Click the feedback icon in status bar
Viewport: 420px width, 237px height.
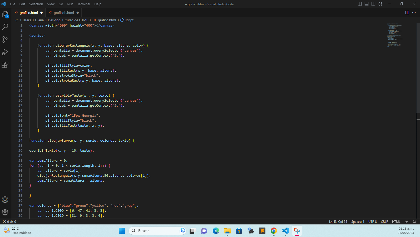[x=406, y=221]
